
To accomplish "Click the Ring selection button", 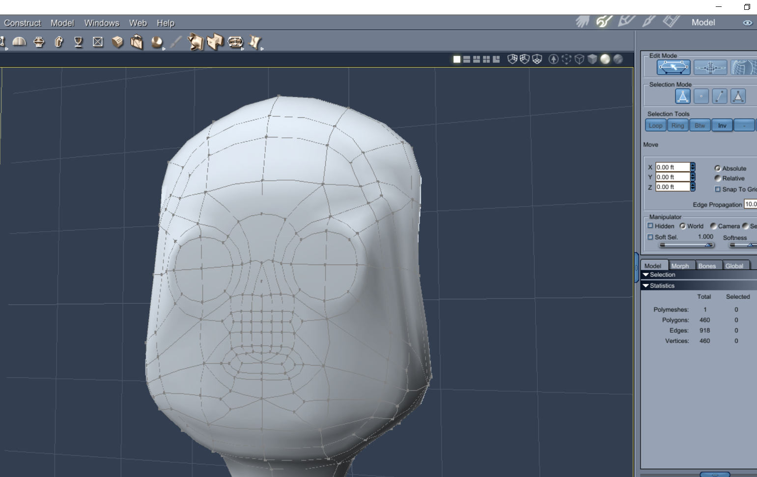I will 677,126.
